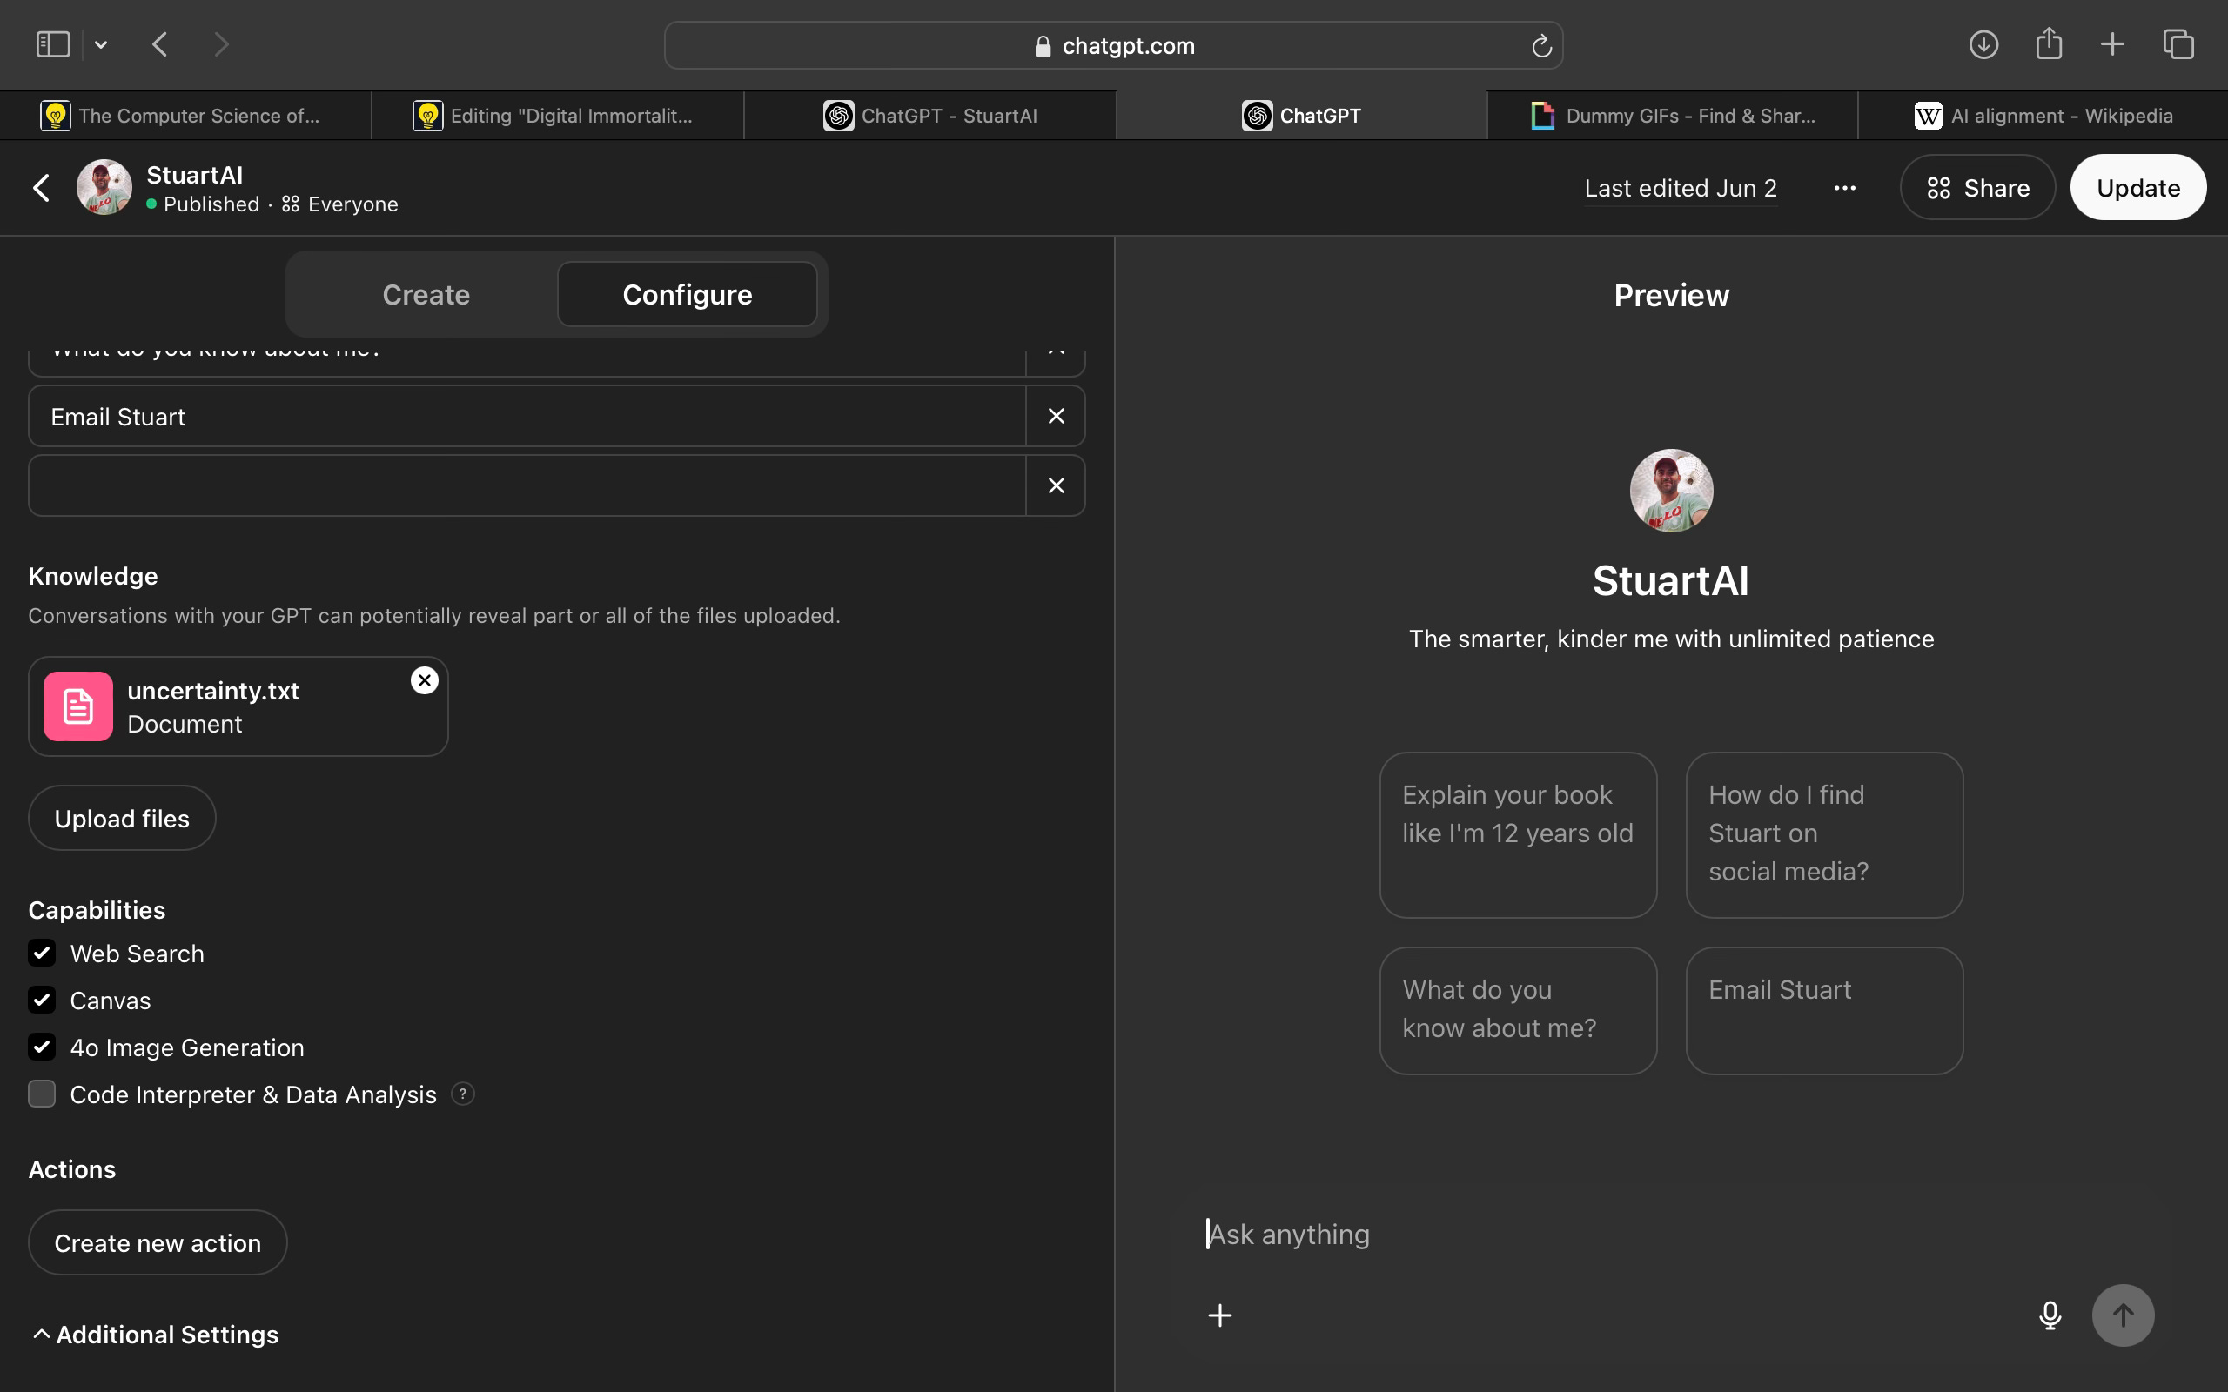Switch to The Computer Science of... tab
This screenshot has width=2228, height=1392.
tap(185, 115)
